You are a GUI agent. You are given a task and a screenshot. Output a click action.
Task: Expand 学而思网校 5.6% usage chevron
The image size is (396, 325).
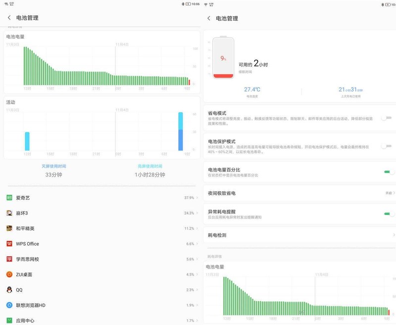click(197, 259)
